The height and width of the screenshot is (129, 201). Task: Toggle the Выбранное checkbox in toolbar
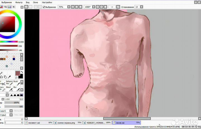coord(44,7)
